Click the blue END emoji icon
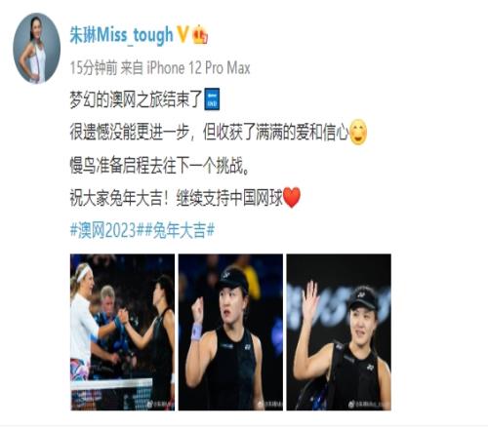The height and width of the screenshot is (429, 488). coord(212,98)
